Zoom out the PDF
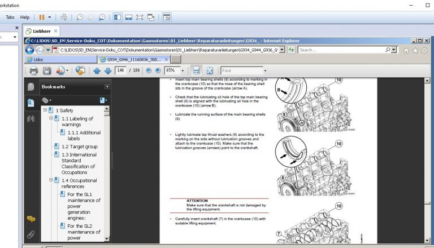Image resolution: width=434 pixels, height=248 pixels. (x=149, y=70)
